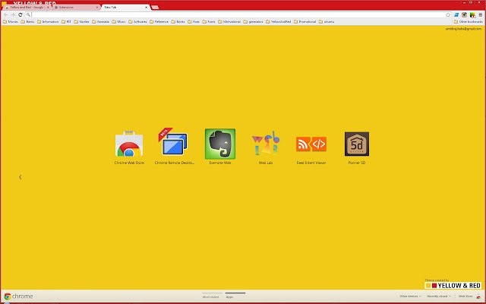
Task: Switch to the Yellow and Red tab
Action: tap(27, 7)
